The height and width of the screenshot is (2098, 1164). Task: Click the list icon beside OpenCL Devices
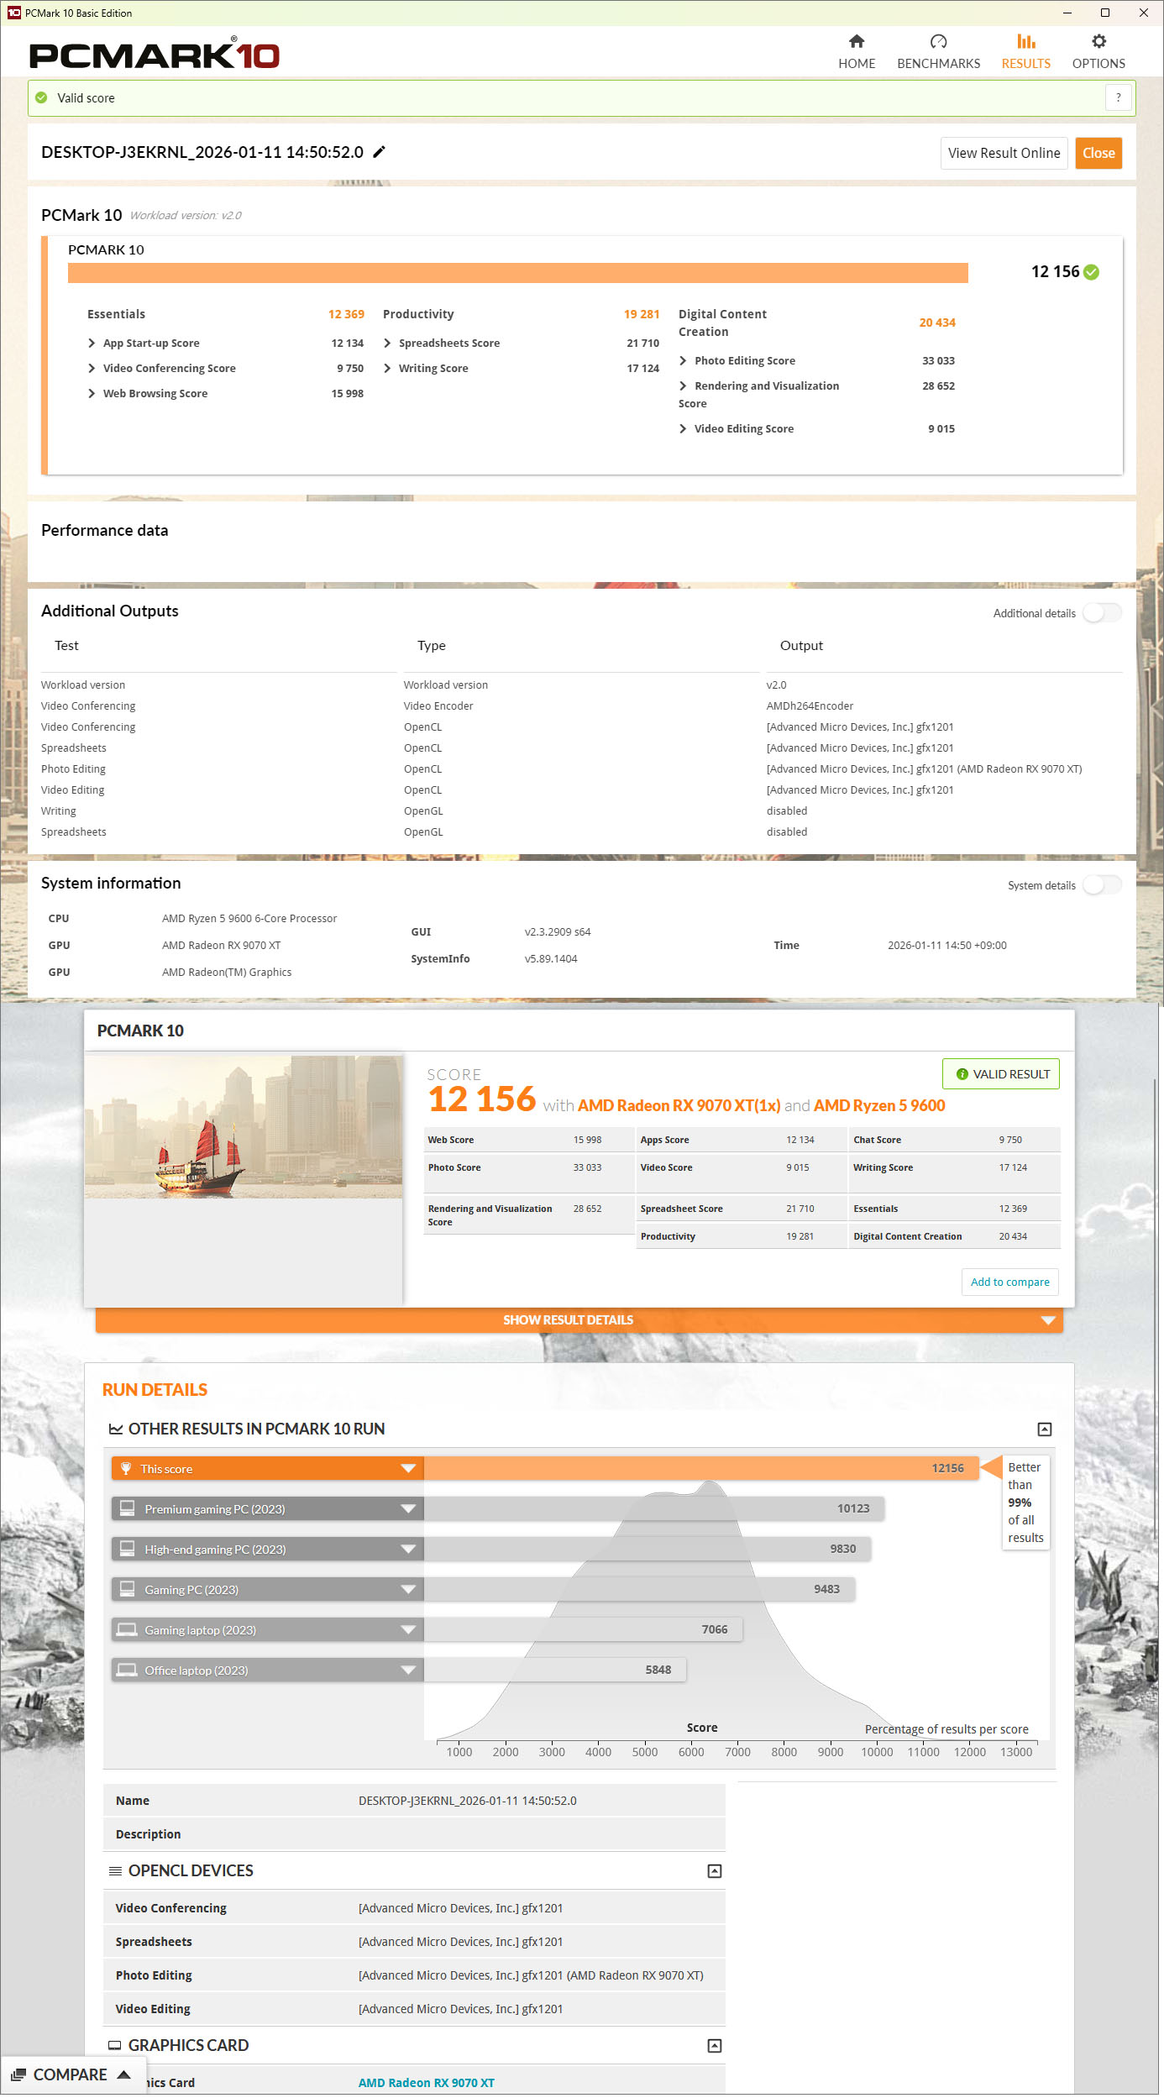115,1871
